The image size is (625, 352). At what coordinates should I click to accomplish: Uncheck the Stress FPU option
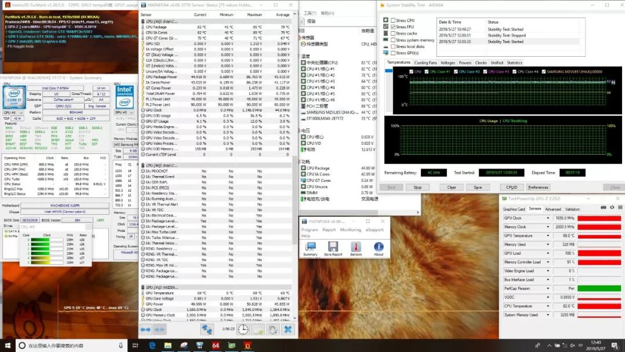[393, 27]
